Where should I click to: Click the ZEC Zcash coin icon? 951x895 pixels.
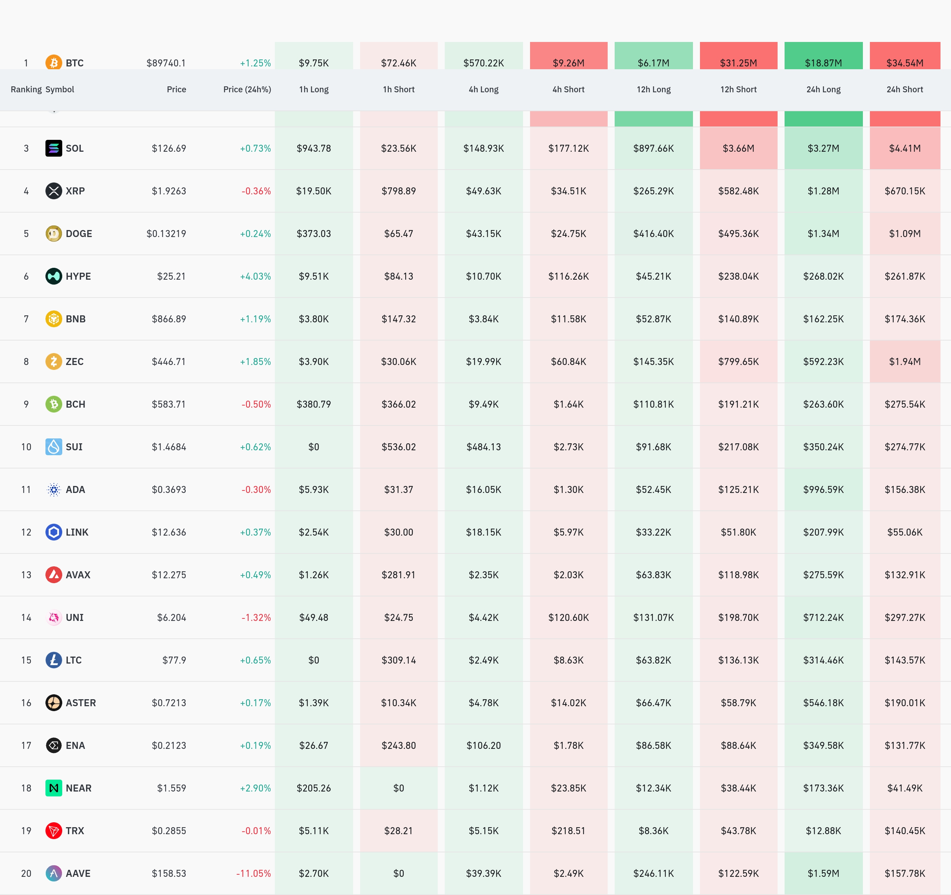(53, 361)
